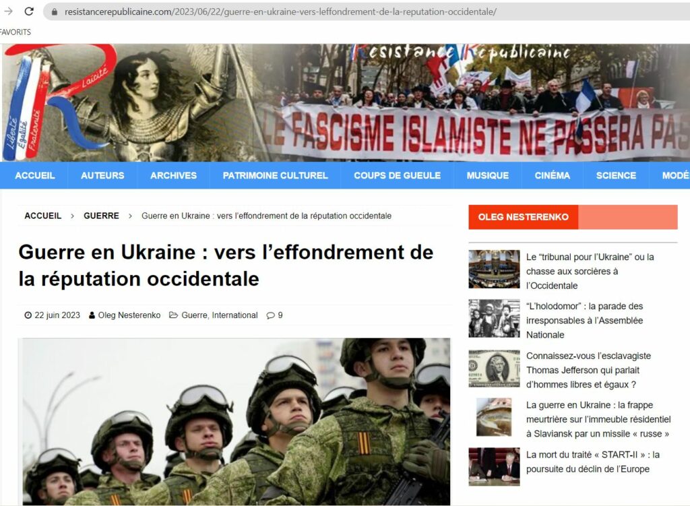
Task: Open the International category link
Action: pyautogui.click(x=234, y=315)
